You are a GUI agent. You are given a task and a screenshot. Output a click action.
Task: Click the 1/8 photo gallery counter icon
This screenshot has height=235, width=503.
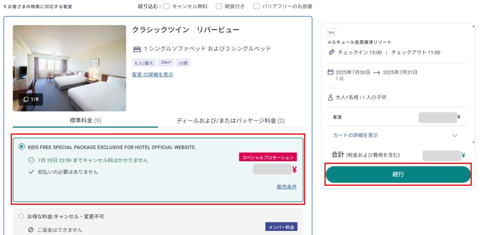click(31, 99)
